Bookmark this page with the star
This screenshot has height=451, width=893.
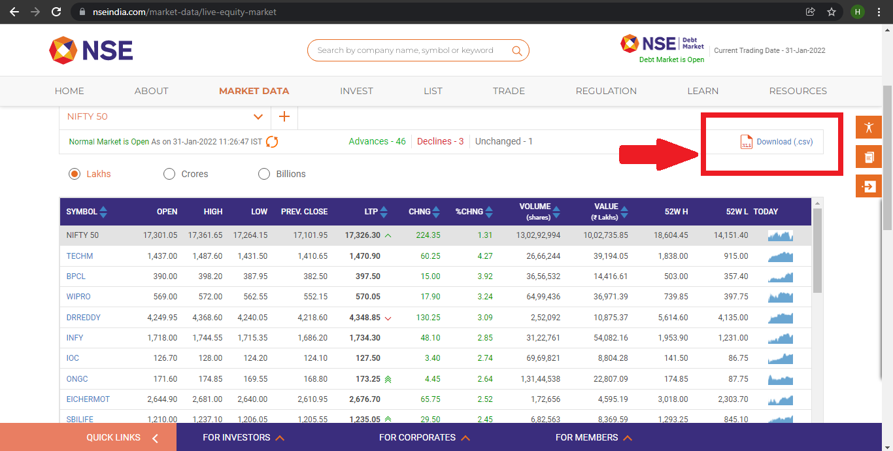point(832,12)
